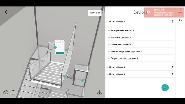
Task: Open the New Alert notification toast
Action: click(164, 12)
